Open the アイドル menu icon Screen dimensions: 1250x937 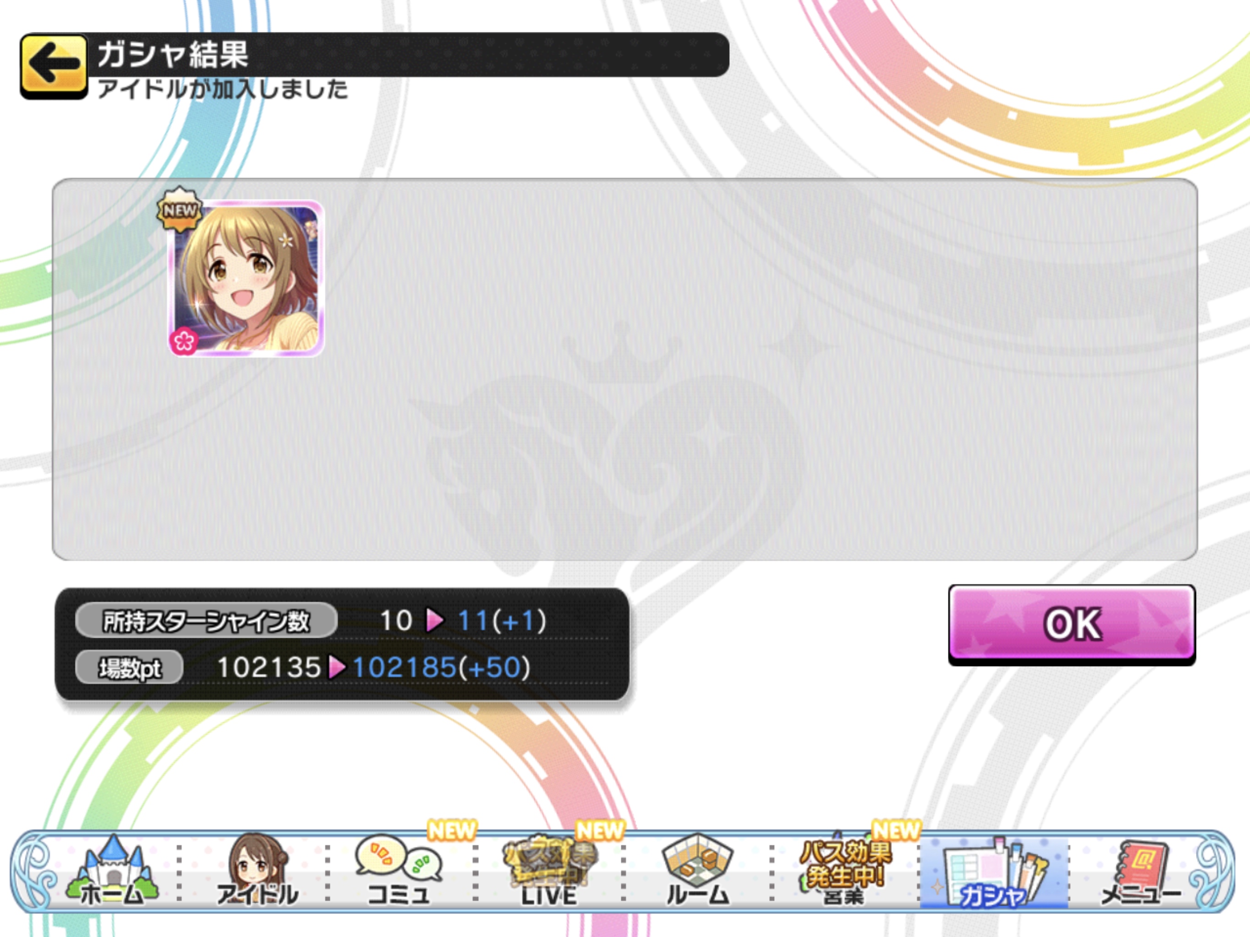(257, 871)
